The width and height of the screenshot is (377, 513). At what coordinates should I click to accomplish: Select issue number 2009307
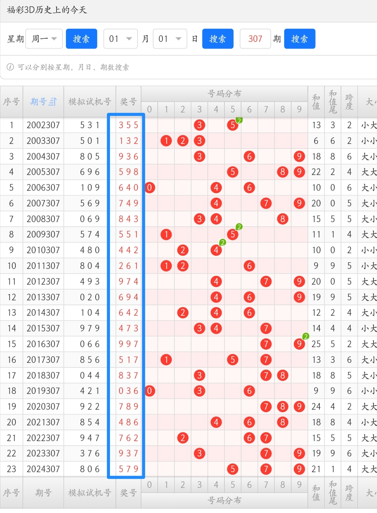[x=43, y=234]
